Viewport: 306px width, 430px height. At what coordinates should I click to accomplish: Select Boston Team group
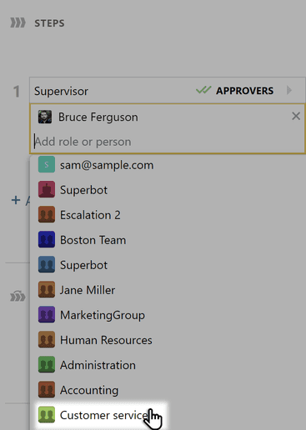click(93, 240)
